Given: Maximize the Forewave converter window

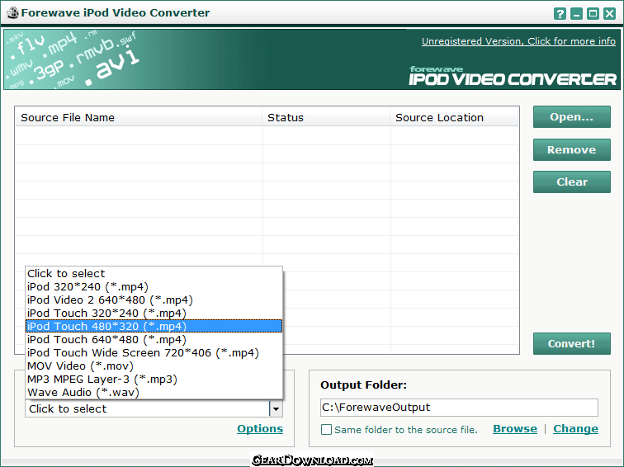Looking at the screenshot, I should click(x=593, y=14).
